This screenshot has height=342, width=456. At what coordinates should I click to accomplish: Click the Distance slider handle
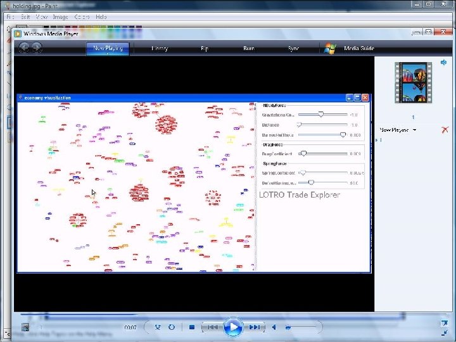(x=299, y=125)
